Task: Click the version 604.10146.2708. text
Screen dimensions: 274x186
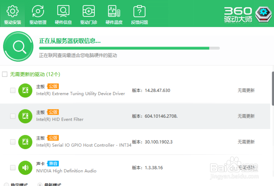Action: (x=161, y=116)
